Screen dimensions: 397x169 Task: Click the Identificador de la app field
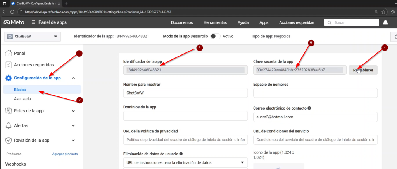tap(185, 70)
